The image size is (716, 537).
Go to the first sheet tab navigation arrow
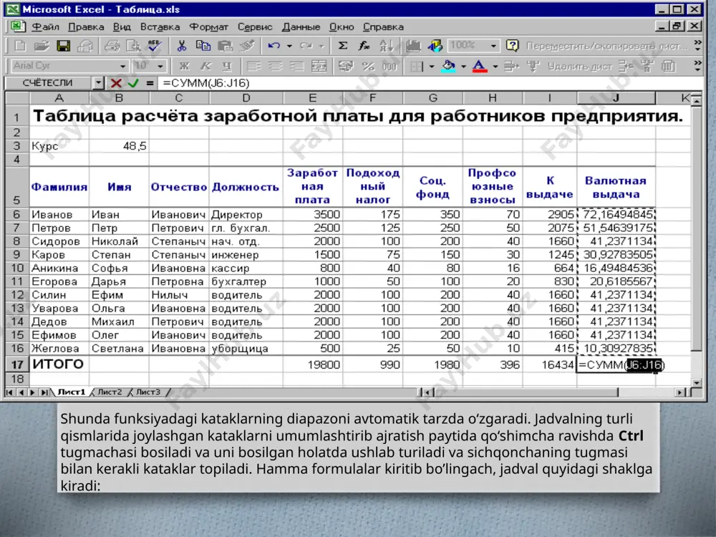point(9,392)
